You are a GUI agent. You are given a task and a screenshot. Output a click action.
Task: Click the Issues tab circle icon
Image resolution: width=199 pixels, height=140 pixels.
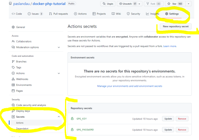29,14
